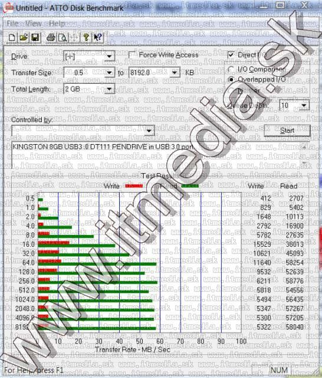The image size is (322, 378).
Task: Click the Read value 58254
Action: pos(294,262)
